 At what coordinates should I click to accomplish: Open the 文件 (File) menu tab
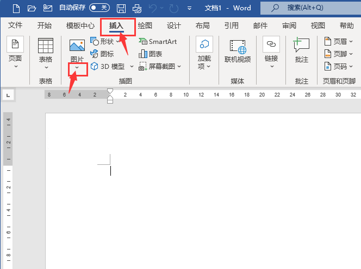(x=15, y=25)
